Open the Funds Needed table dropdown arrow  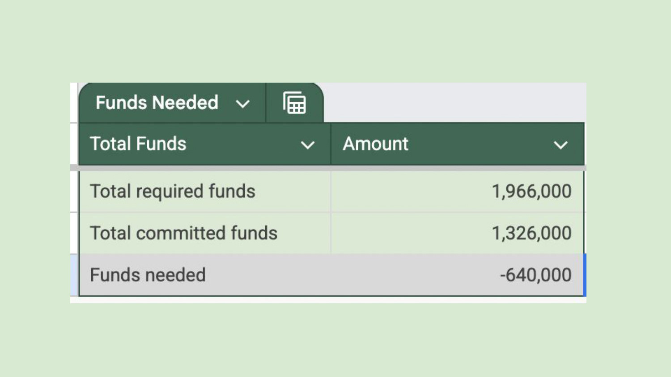coord(242,104)
